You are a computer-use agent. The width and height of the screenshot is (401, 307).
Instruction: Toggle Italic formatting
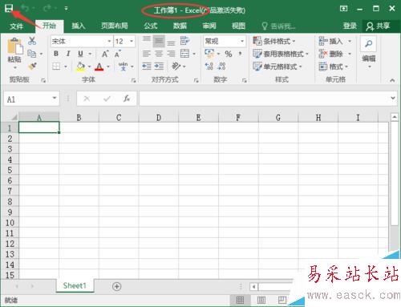(x=68, y=54)
